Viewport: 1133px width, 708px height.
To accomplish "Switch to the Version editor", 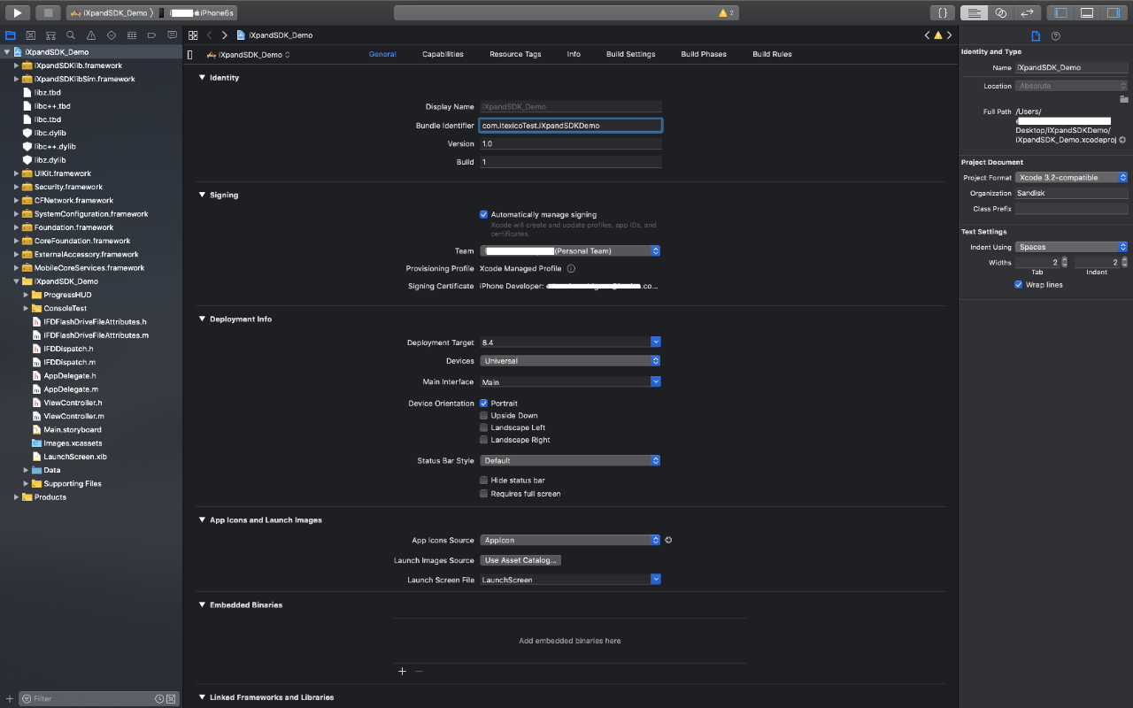I will click(x=1027, y=13).
